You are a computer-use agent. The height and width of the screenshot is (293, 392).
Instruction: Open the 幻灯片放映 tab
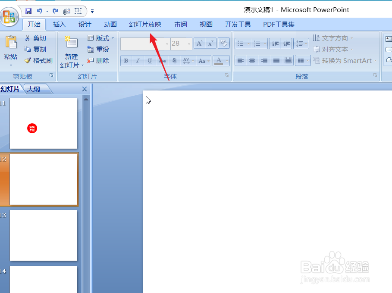[x=145, y=25]
